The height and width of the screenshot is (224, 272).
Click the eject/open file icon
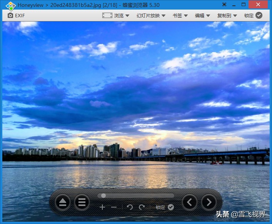coord(62,202)
